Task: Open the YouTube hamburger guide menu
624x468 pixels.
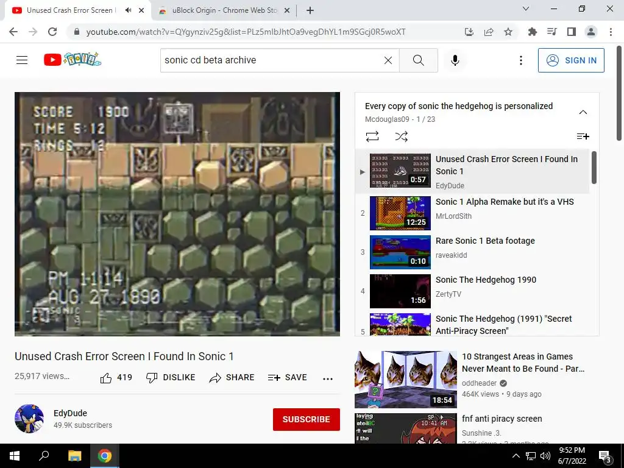Action: (22, 60)
